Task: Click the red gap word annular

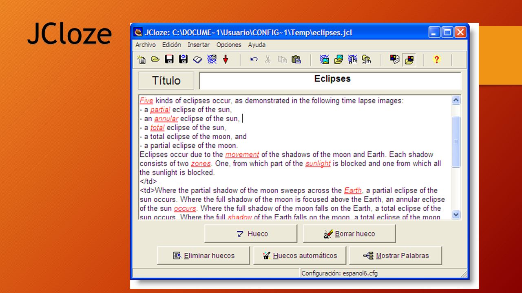Action: (166, 118)
